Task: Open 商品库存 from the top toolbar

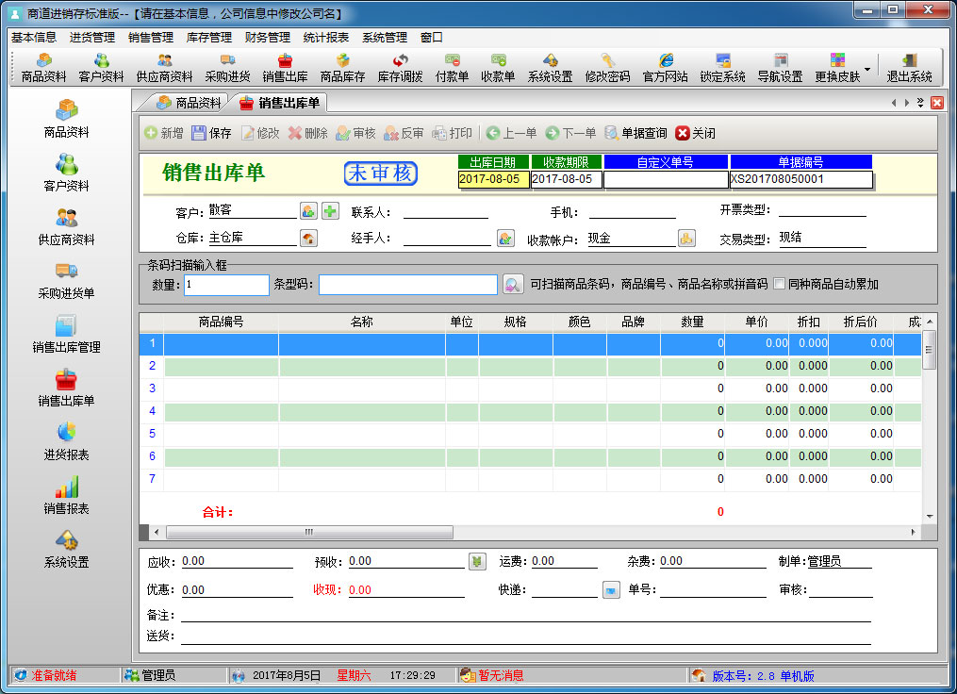Action: click(342, 68)
